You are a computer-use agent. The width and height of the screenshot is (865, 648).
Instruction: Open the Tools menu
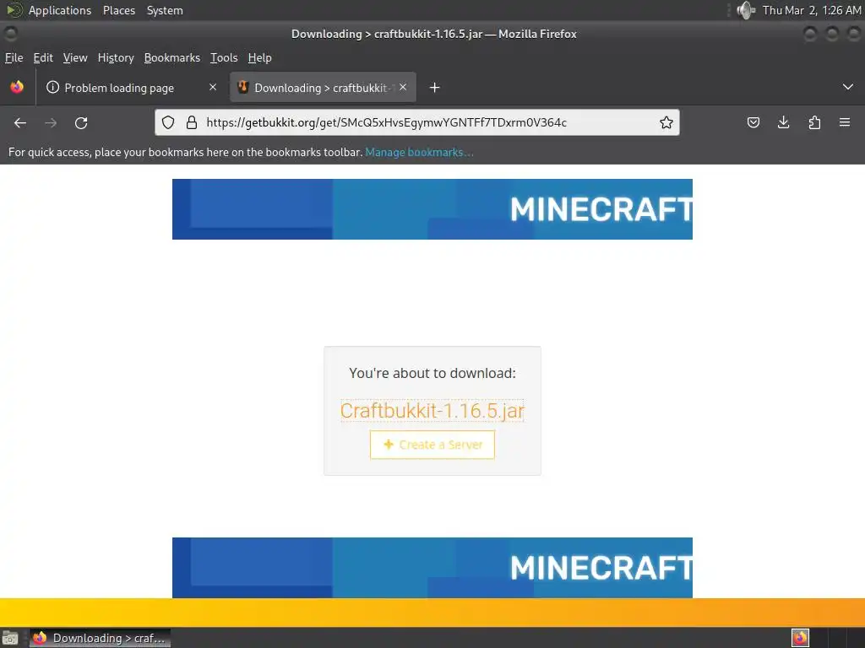pos(224,58)
